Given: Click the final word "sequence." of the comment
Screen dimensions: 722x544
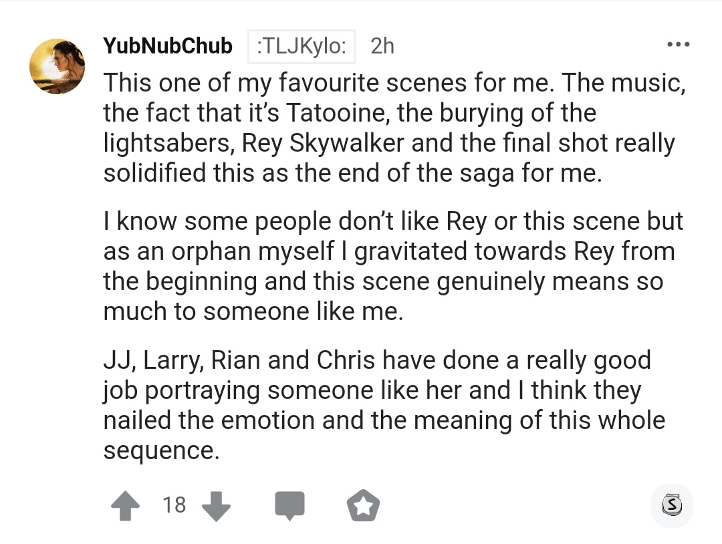Looking at the screenshot, I should point(162,450).
